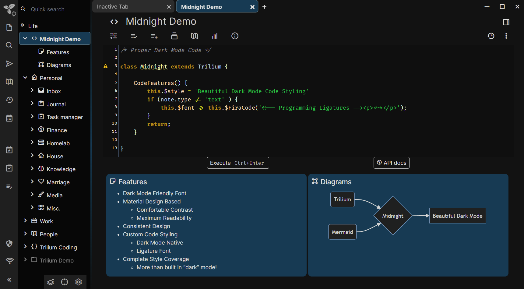Open note revisions history icon
Viewport: 524px width, 289px height.
(x=491, y=36)
